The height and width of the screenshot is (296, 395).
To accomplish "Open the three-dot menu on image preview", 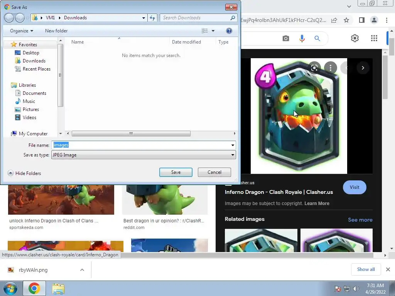I will tap(331, 68).
